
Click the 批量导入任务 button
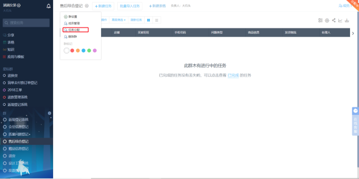point(130,6)
